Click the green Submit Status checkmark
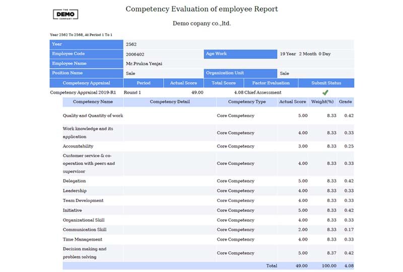 tap(325, 93)
